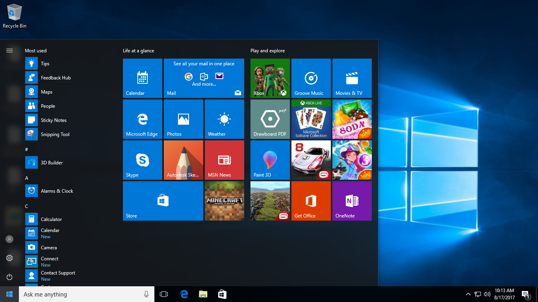Launch the Drawboard PDF tile
Image resolution: width=538 pixels, height=302 pixels.
pyautogui.click(x=270, y=119)
